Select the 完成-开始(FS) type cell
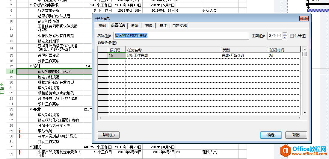This screenshot has width=329, height=159. tap(245, 55)
